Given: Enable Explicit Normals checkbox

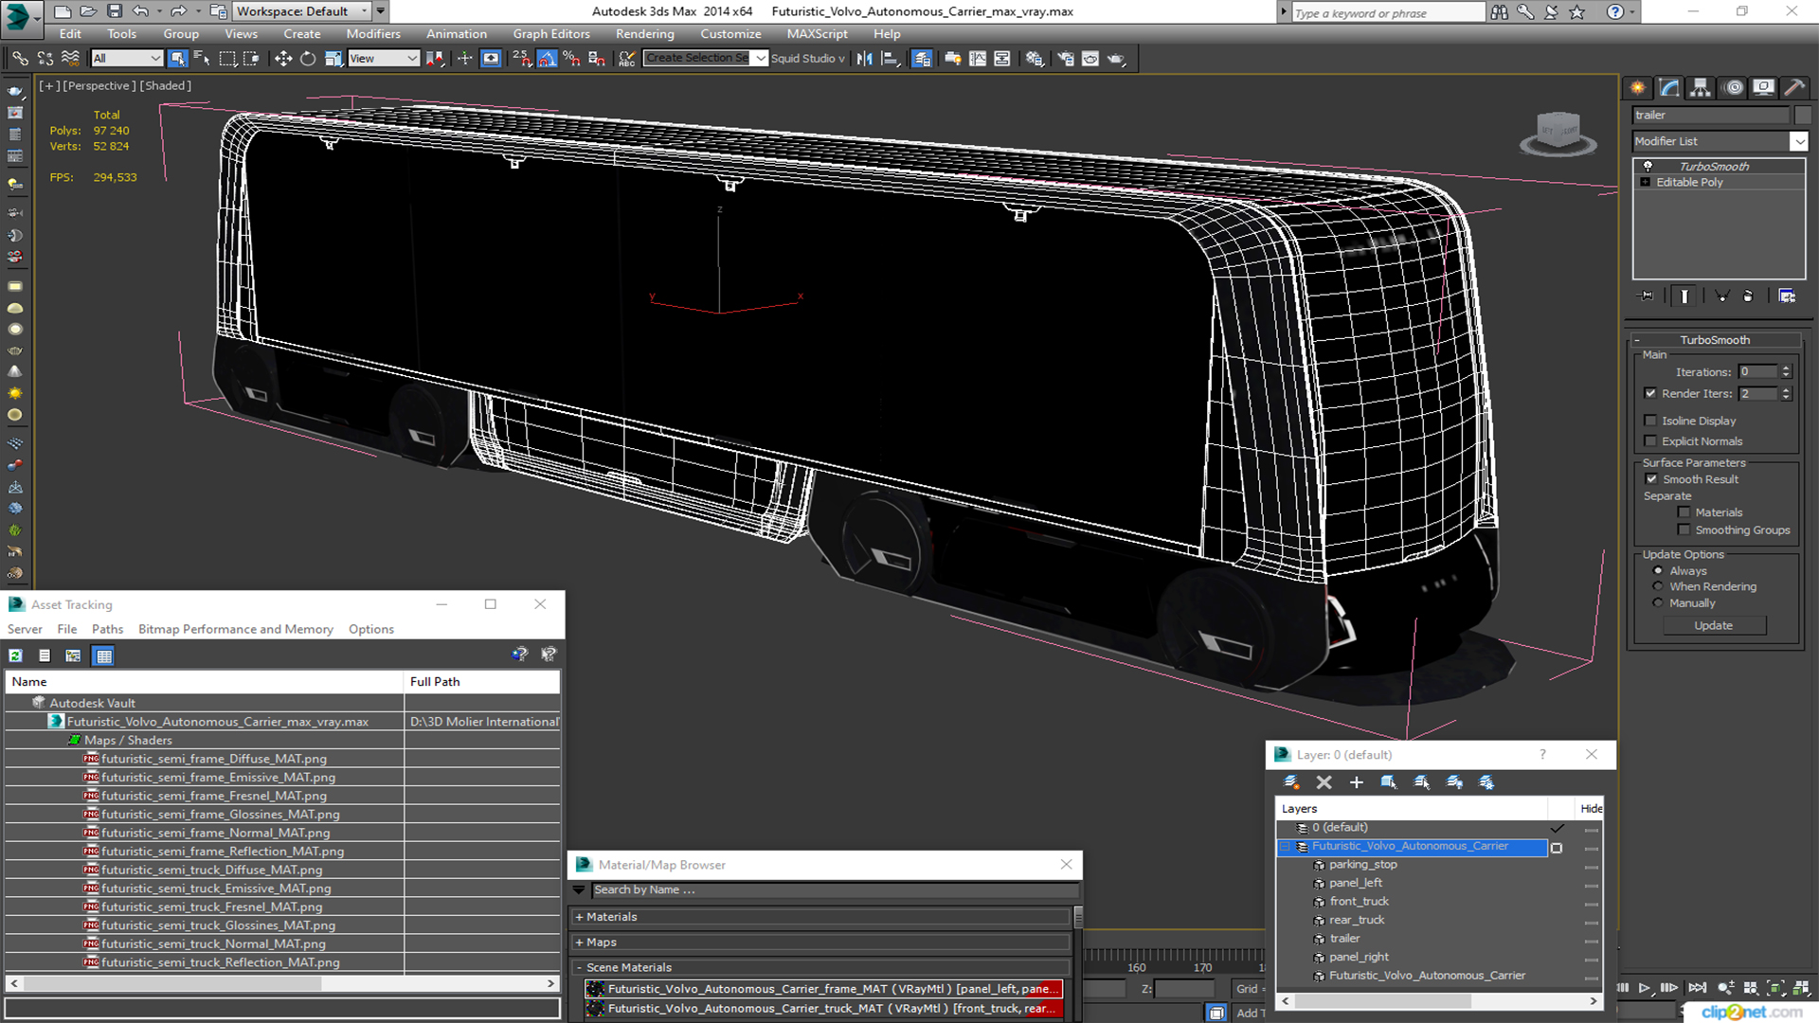Looking at the screenshot, I should click(1650, 441).
